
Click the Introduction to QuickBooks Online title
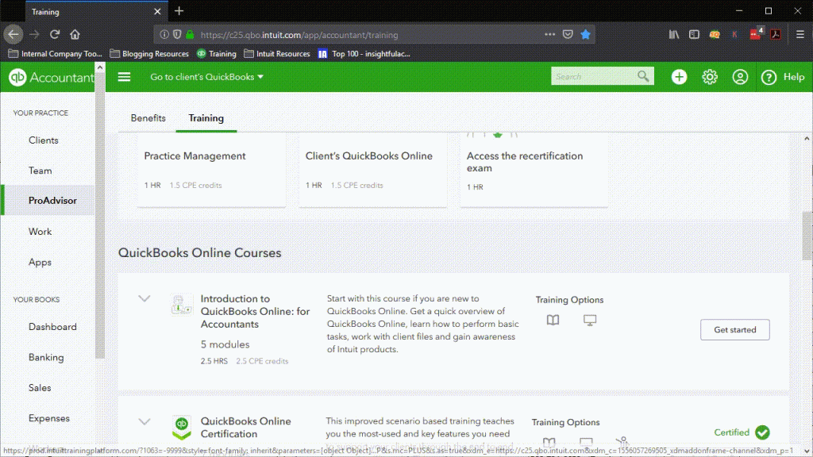pos(255,311)
